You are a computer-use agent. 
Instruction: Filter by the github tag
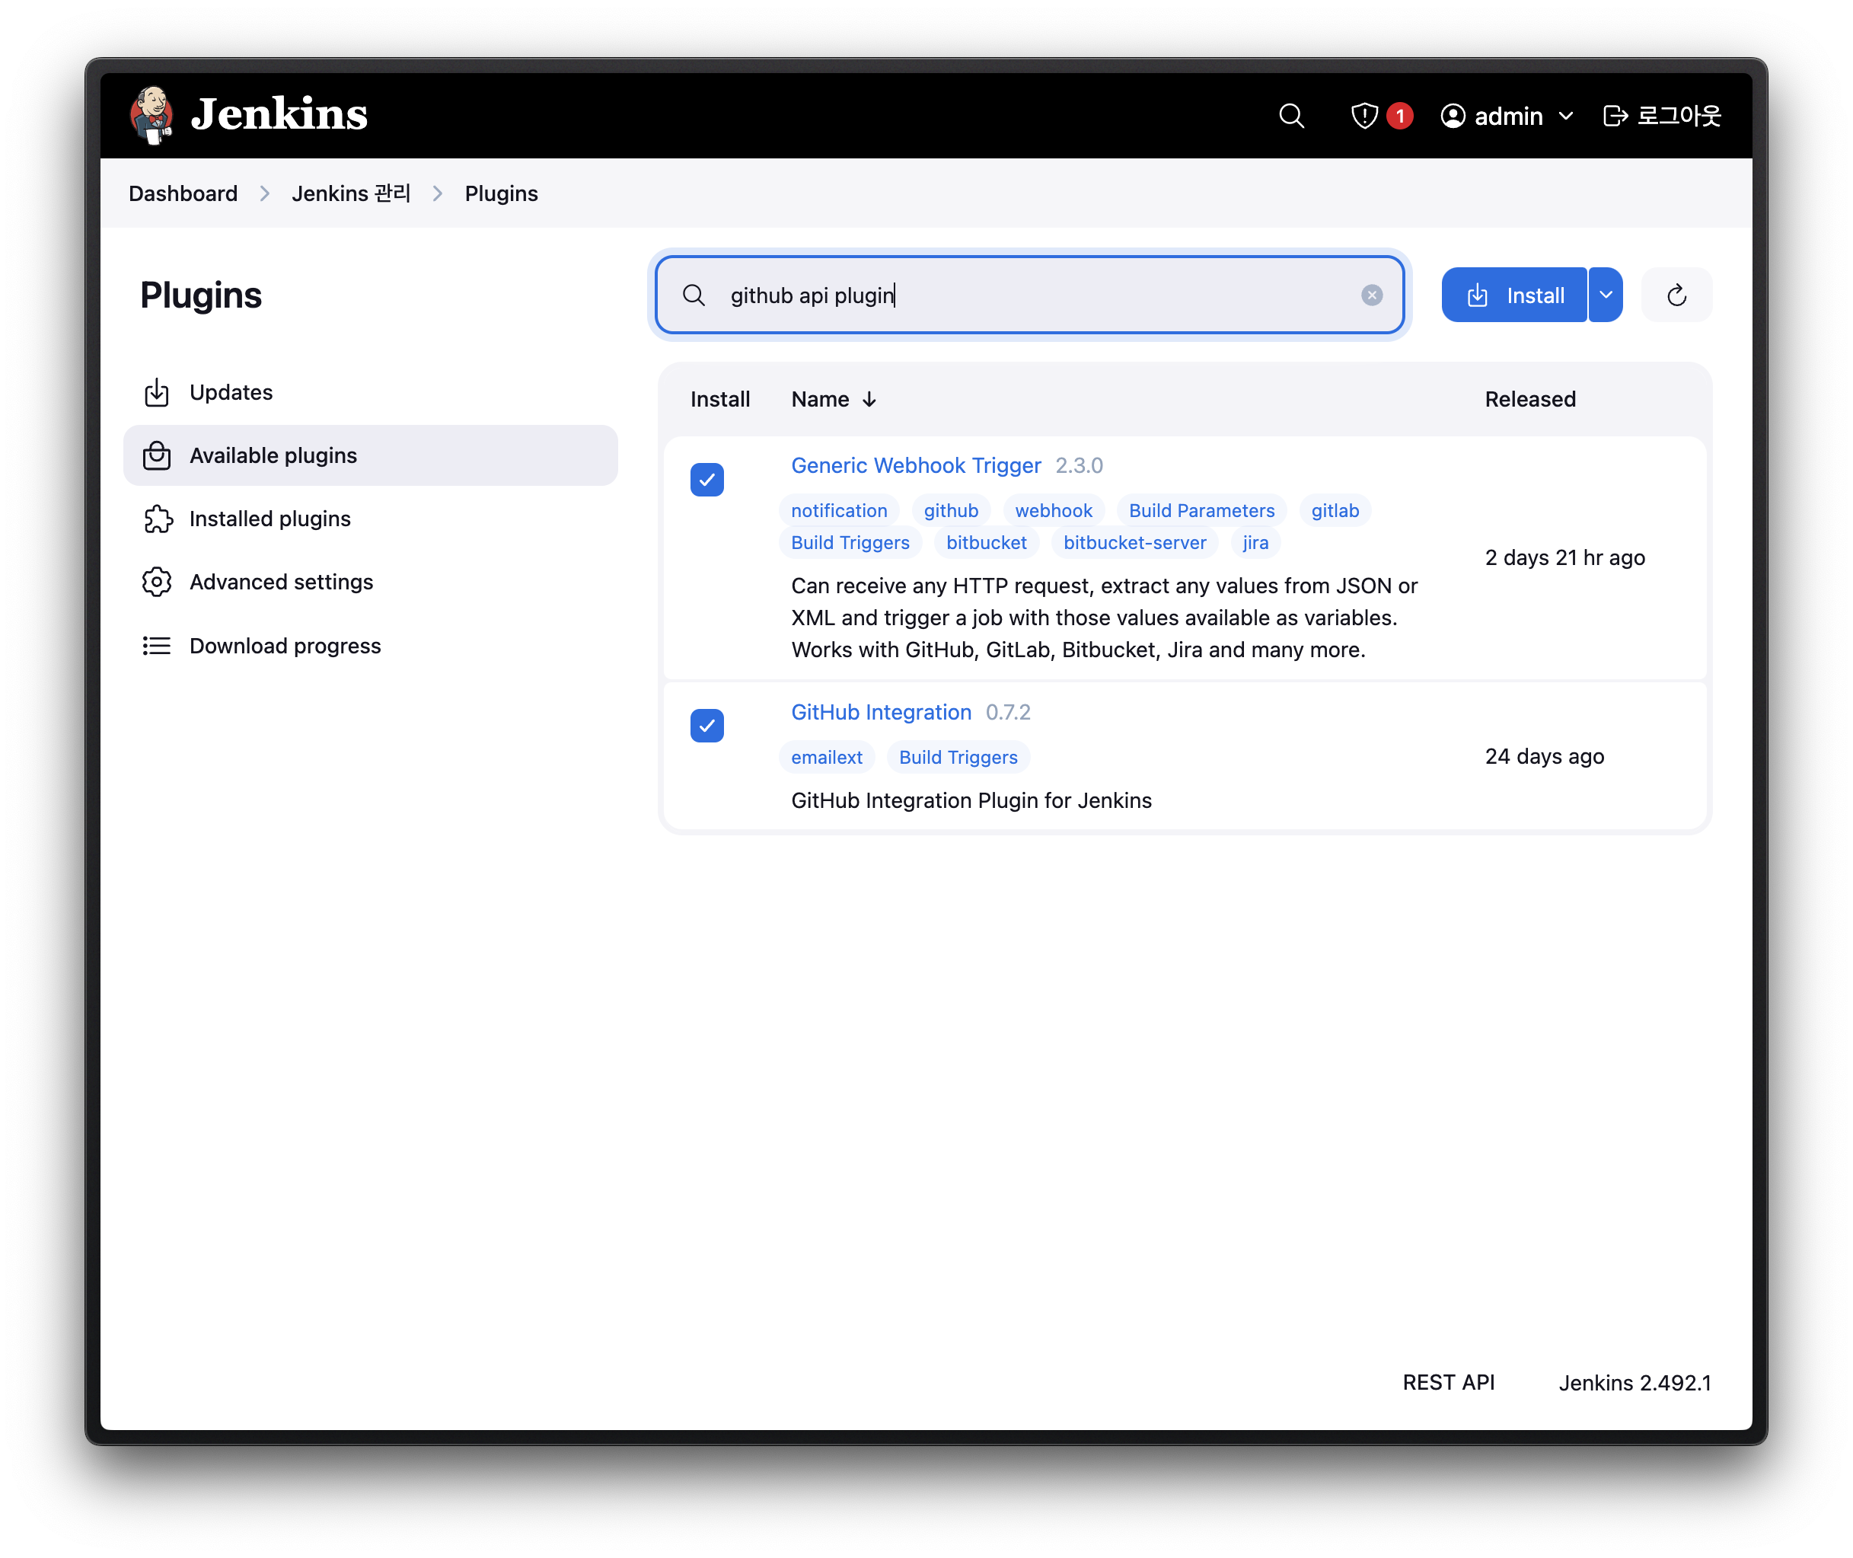click(951, 510)
